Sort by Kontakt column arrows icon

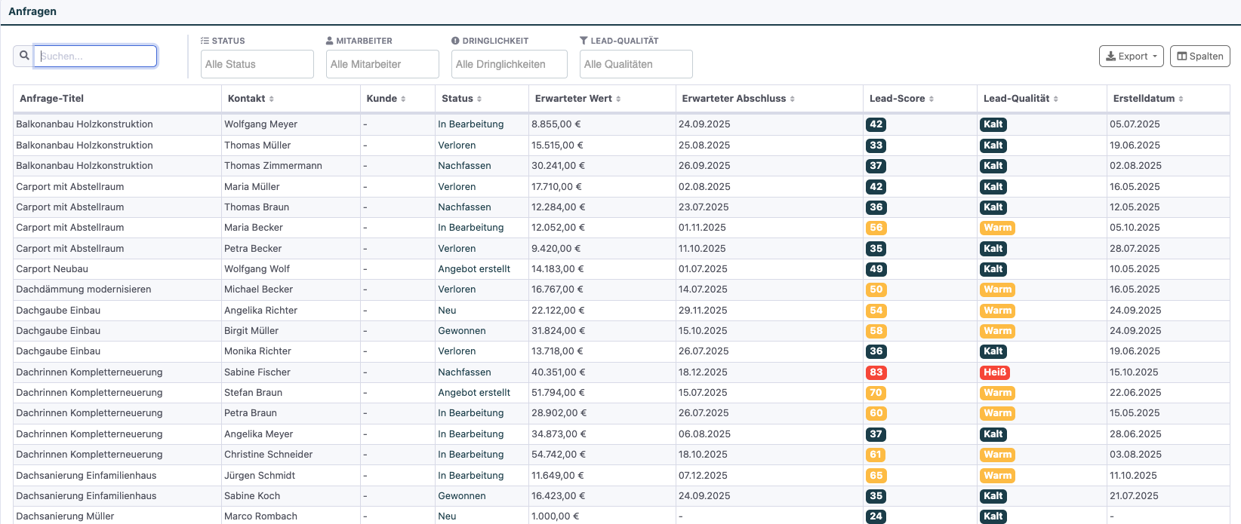tap(272, 99)
